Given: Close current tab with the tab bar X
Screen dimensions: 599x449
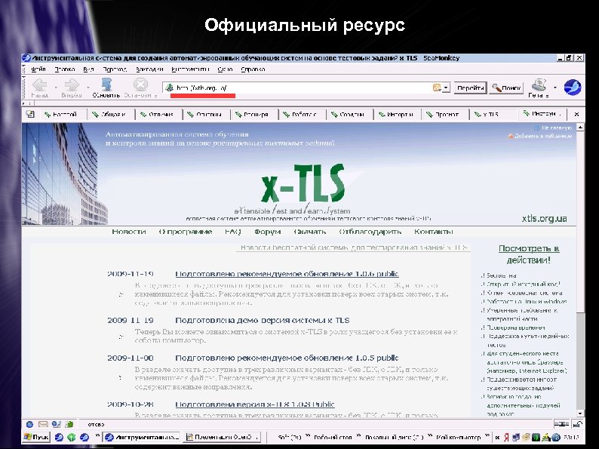Looking at the screenshot, I should click(576, 114).
